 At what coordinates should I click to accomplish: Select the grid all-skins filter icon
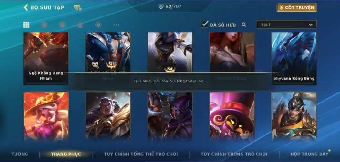tap(26, 25)
